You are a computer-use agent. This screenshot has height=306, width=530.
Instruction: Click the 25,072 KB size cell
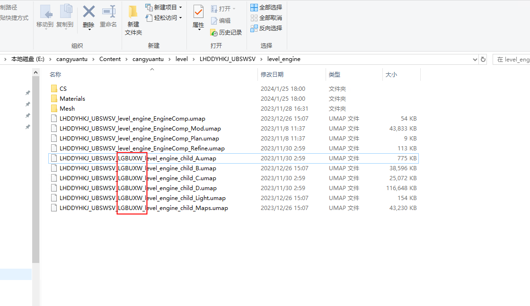point(403,178)
